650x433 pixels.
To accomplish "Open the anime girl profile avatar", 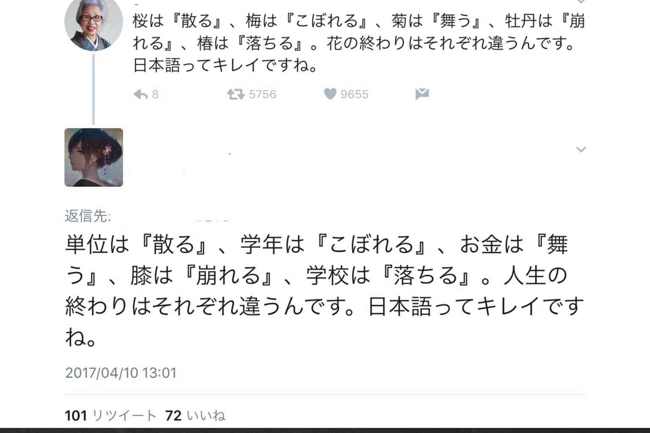I will (94, 157).
